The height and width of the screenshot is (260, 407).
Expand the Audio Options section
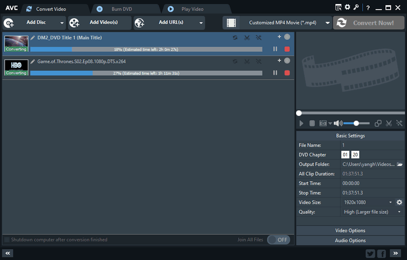point(350,241)
